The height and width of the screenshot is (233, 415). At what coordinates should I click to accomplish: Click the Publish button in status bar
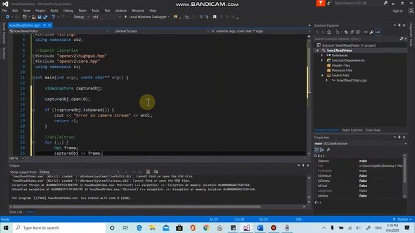403,219
